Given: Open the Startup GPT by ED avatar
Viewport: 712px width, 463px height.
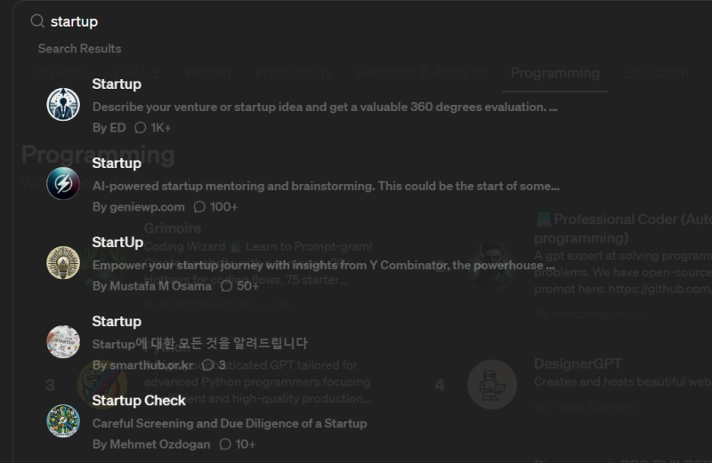Looking at the screenshot, I should [63, 105].
